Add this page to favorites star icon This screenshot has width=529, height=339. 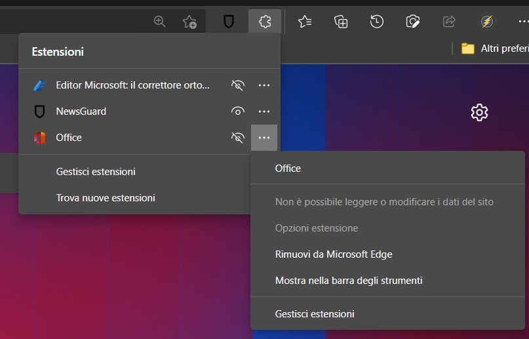[x=189, y=22]
